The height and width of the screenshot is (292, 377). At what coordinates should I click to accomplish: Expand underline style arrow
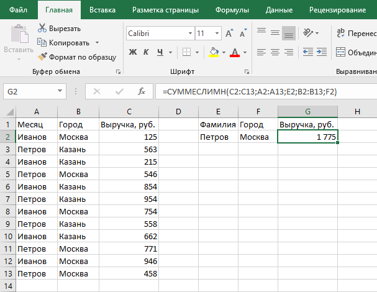click(x=170, y=52)
